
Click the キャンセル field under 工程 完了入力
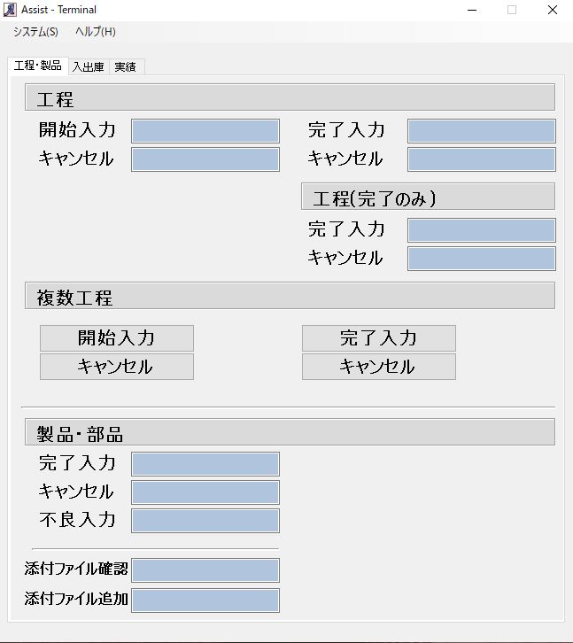pyautogui.click(x=482, y=159)
